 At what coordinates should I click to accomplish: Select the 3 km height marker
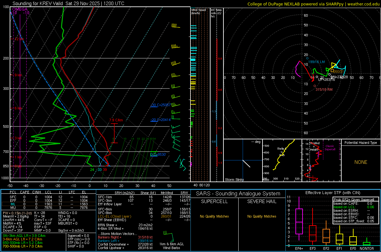tap(18, 138)
